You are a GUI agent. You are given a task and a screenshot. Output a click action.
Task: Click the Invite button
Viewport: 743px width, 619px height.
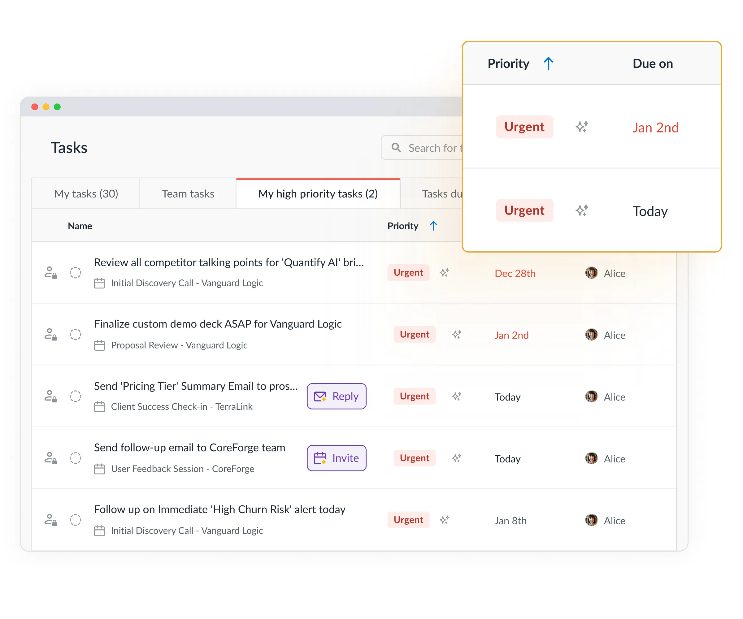[337, 458]
